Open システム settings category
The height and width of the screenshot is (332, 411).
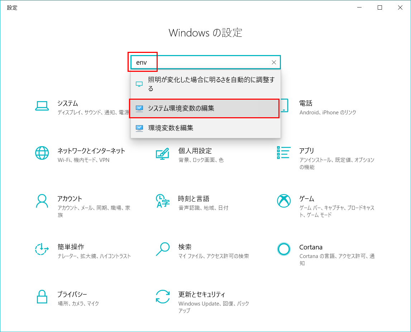pos(68,103)
